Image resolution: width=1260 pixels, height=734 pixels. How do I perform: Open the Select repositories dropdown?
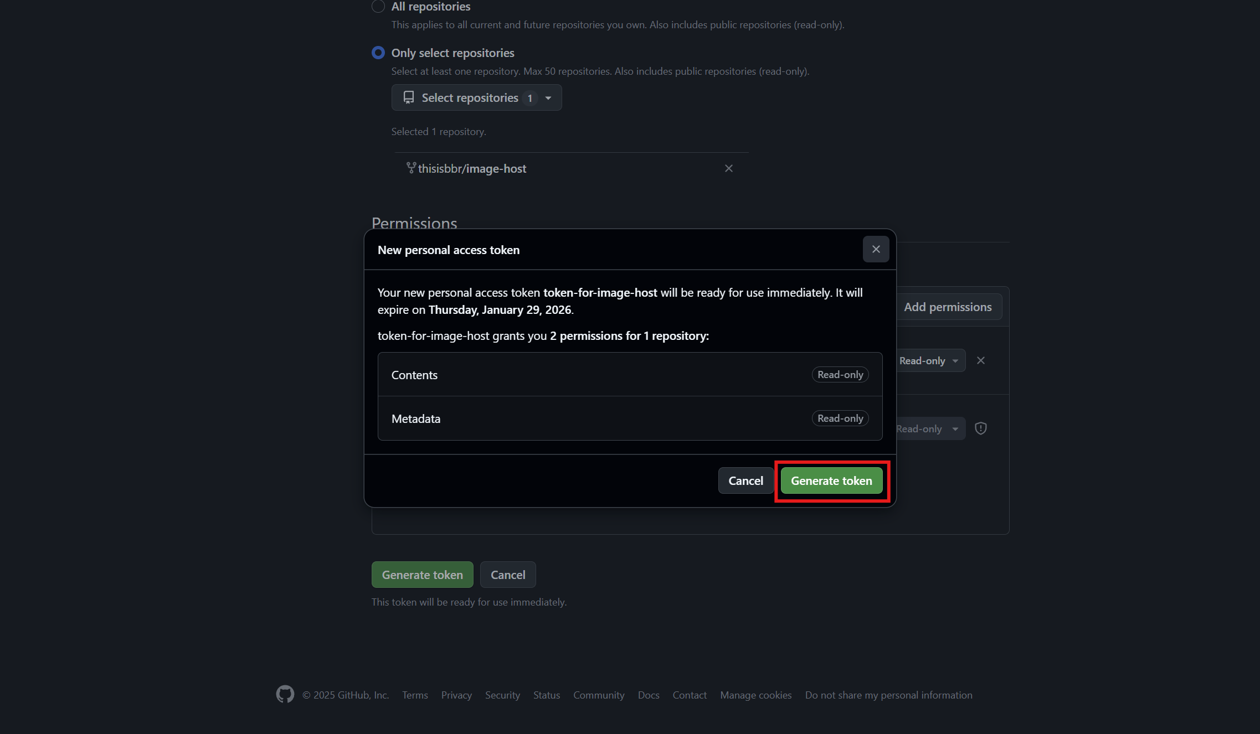click(476, 97)
